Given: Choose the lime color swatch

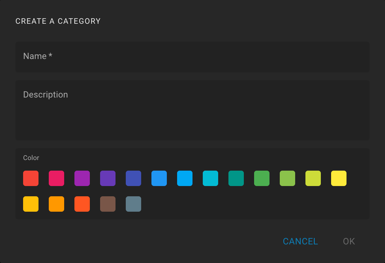Looking at the screenshot, I should tap(313, 178).
